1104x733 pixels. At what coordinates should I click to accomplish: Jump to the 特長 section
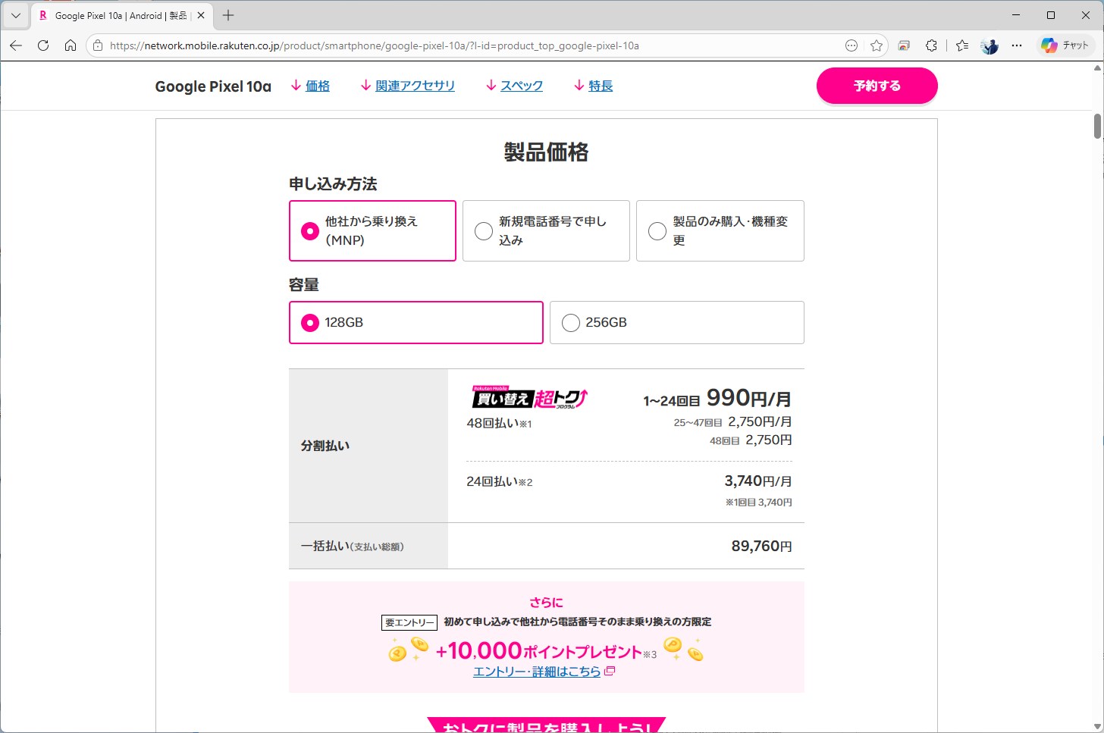(x=593, y=86)
